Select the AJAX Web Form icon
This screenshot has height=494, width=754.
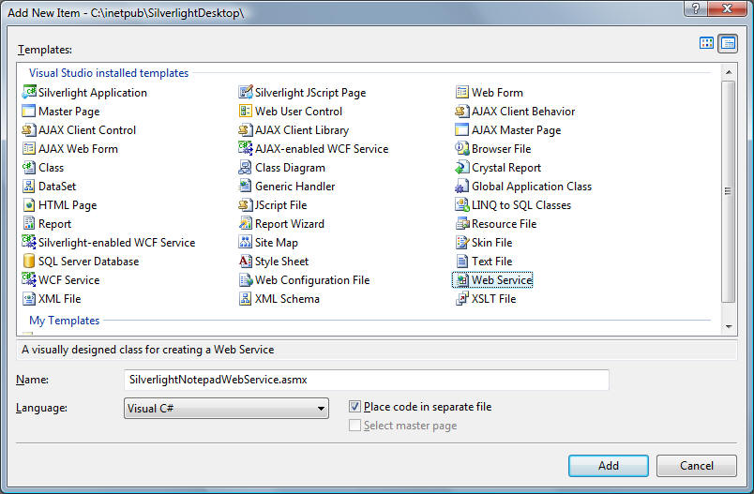pyautogui.click(x=29, y=148)
